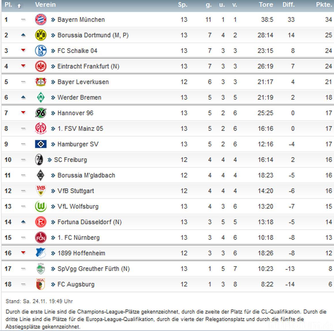Click the Bayern München club crest
This screenshot has width=334, height=331.
click(x=41, y=20)
